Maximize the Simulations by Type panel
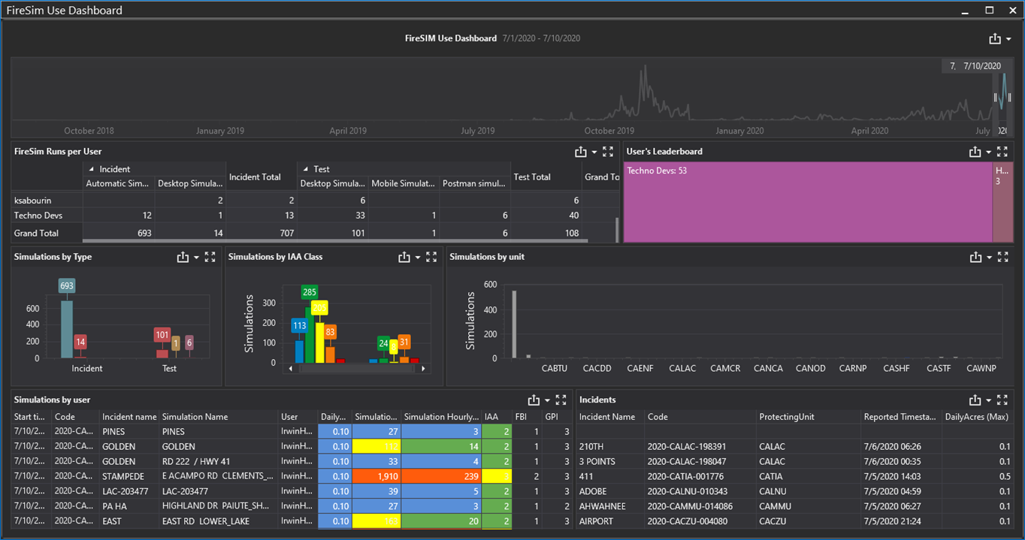The image size is (1025, 540). [210, 256]
